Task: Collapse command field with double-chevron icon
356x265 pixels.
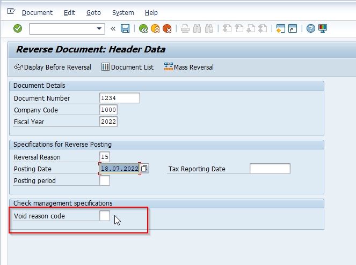Action: [113, 29]
